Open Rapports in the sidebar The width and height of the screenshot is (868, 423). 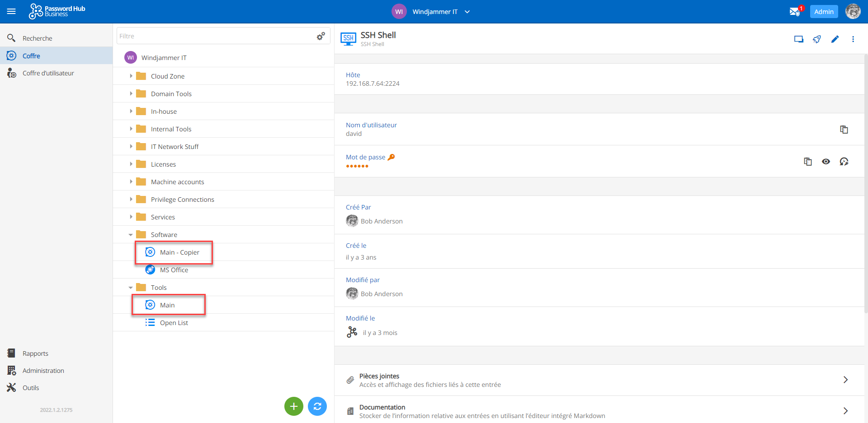(x=35, y=353)
